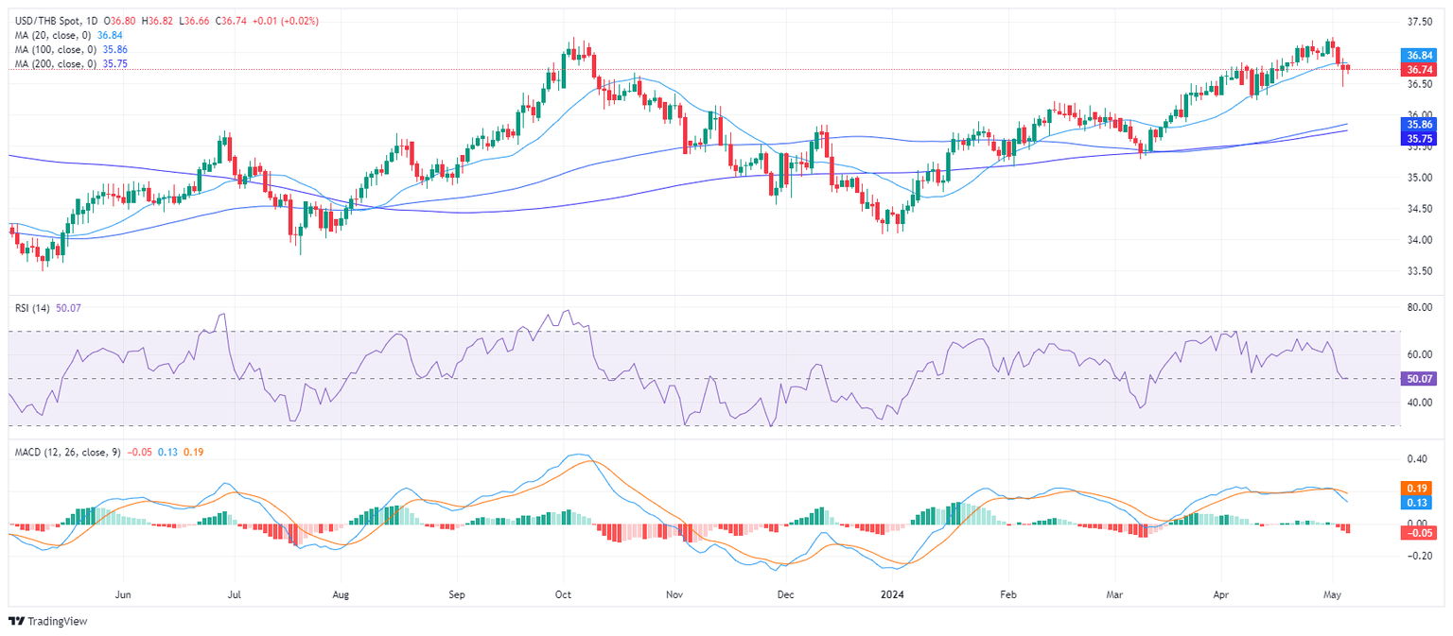Click the MA (20, close, 0) legend
The height and width of the screenshot is (636, 1453).
coord(53,34)
